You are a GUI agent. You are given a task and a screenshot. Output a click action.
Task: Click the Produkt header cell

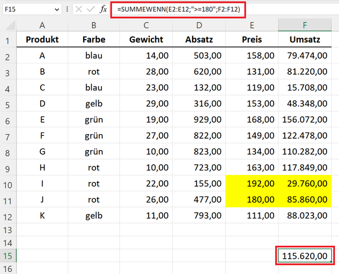(42, 40)
